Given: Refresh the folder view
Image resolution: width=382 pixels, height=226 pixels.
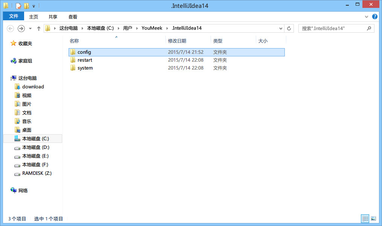Looking at the screenshot, I should [x=288, y=28].
